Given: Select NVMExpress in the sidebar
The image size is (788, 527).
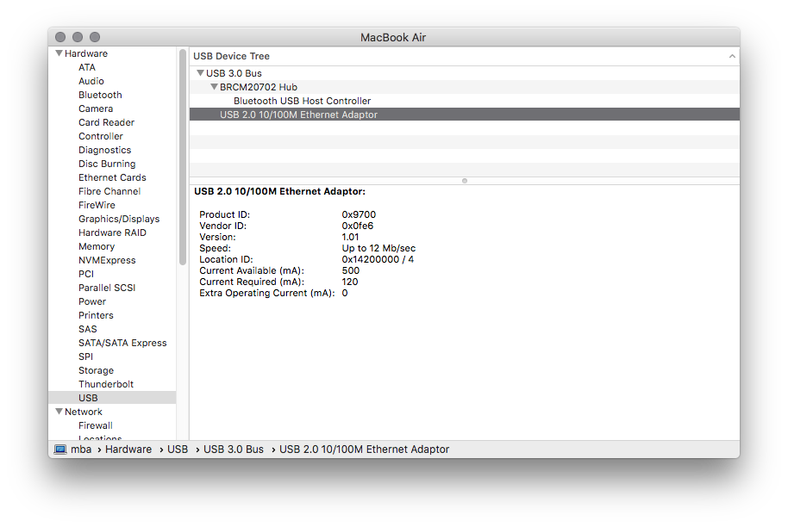Looking at the screenshot, I should click(107, 261).
